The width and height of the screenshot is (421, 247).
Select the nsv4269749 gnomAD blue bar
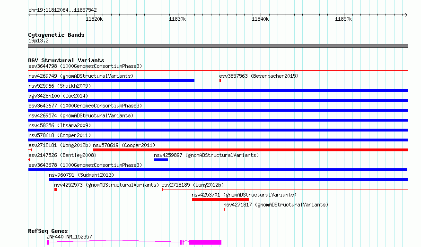point(111,81)
